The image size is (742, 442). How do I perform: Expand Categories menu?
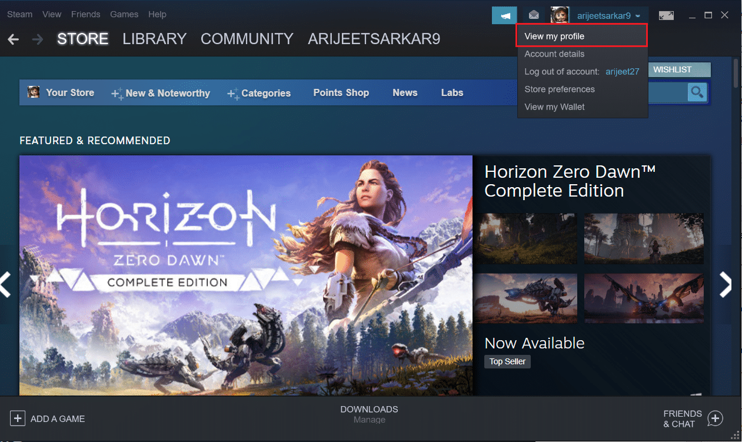259,93
